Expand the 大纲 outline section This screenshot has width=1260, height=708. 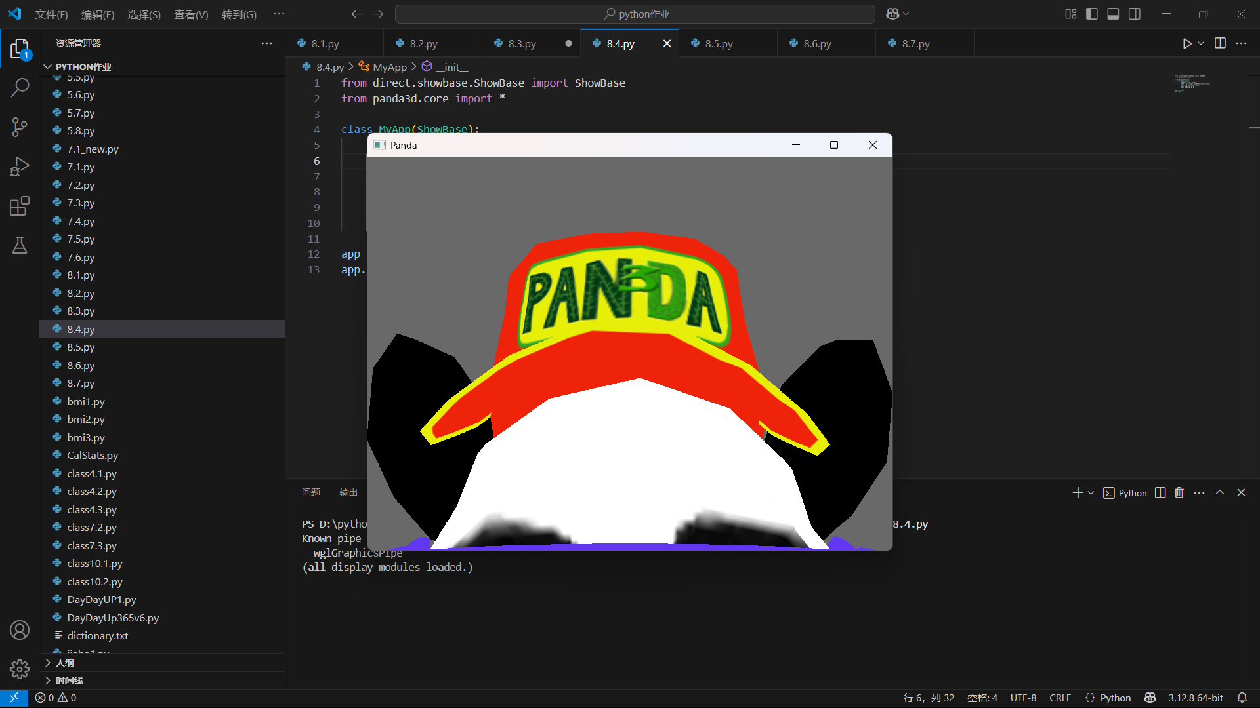click(x=64, y=663)
